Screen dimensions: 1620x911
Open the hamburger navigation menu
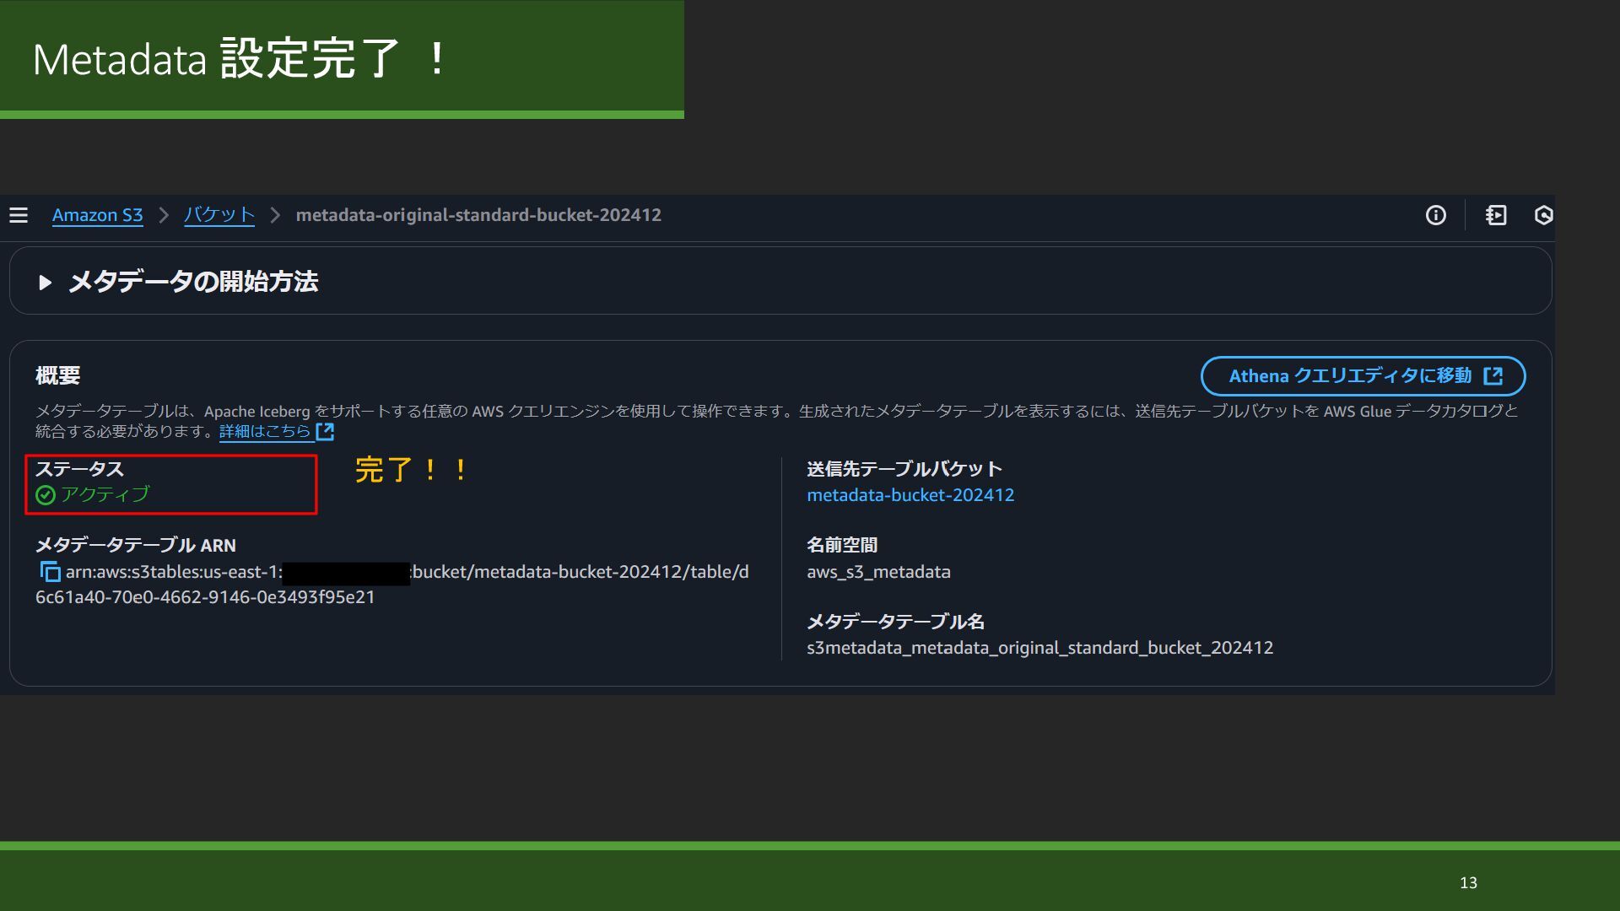click(x=19, y=215)
